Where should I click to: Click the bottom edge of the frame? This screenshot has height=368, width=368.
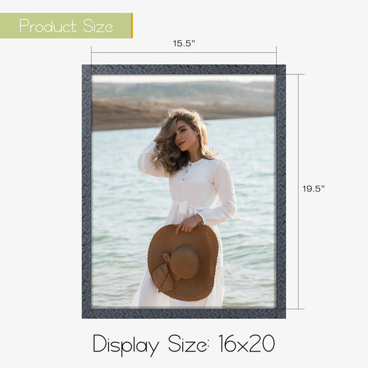coord(184,313)
